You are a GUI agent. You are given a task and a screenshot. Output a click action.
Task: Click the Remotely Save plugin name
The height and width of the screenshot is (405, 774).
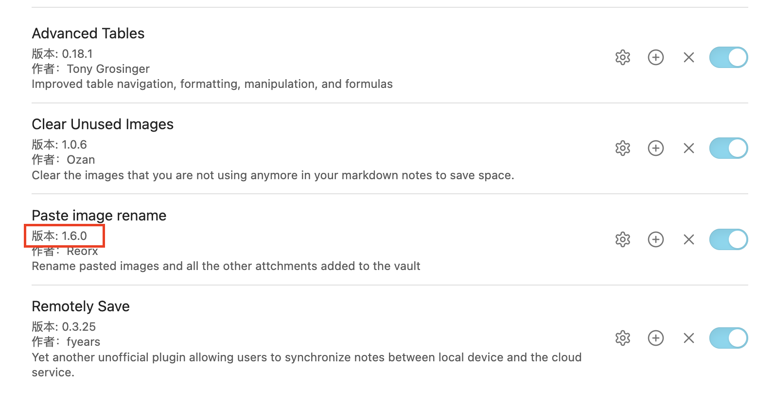tap(81, 306)
